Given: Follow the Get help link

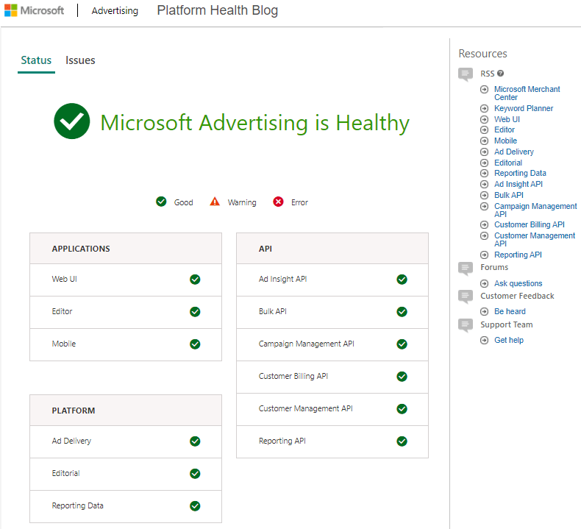Looking at the screenshot, I should (508, 340).
